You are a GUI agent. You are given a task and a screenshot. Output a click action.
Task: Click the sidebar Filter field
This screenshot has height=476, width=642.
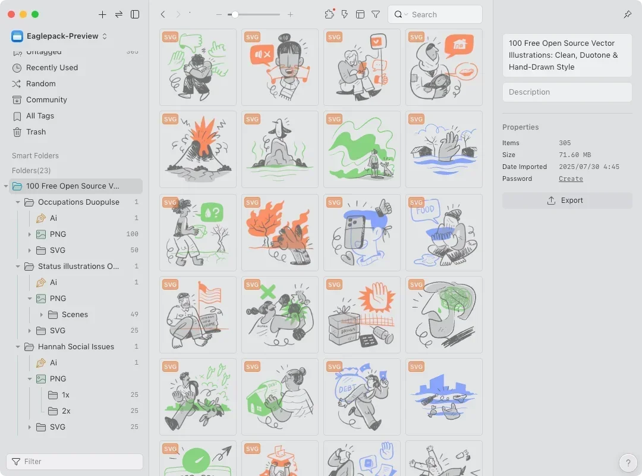74,462
